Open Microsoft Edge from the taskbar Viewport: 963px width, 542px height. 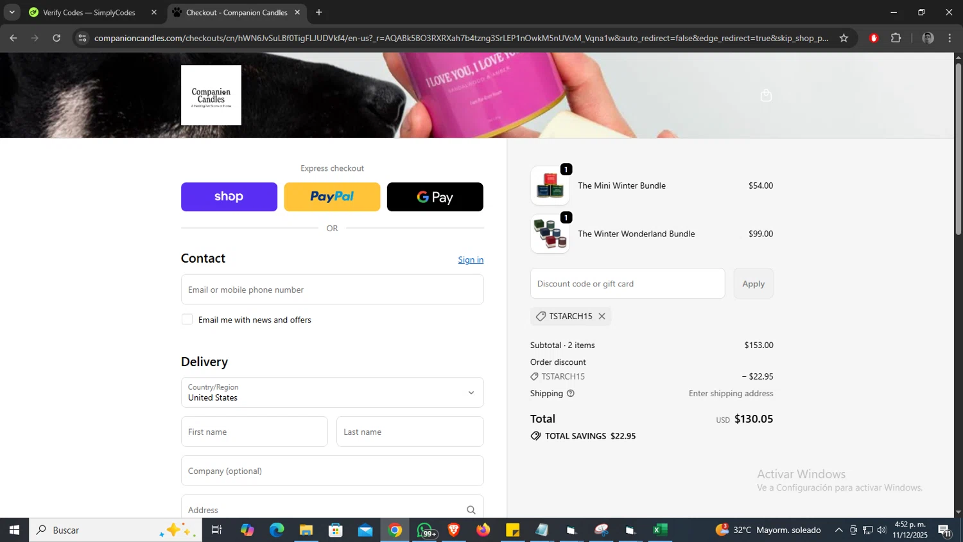pos(277,530)
